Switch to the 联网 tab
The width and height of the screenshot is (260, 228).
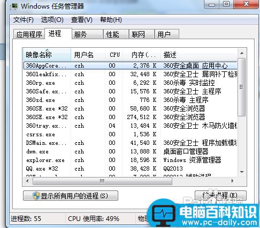click(142, 34)
